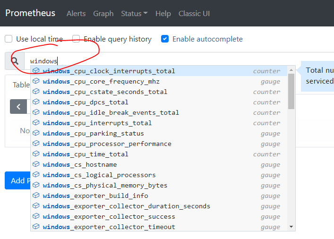The height and width of the screenshot is (239, 334).
Task: Click cube icon beside windows_cs_hostname
Action: click(x=36, y=164)
